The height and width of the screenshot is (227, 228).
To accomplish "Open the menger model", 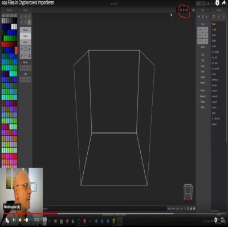I will tap(214, 86).
